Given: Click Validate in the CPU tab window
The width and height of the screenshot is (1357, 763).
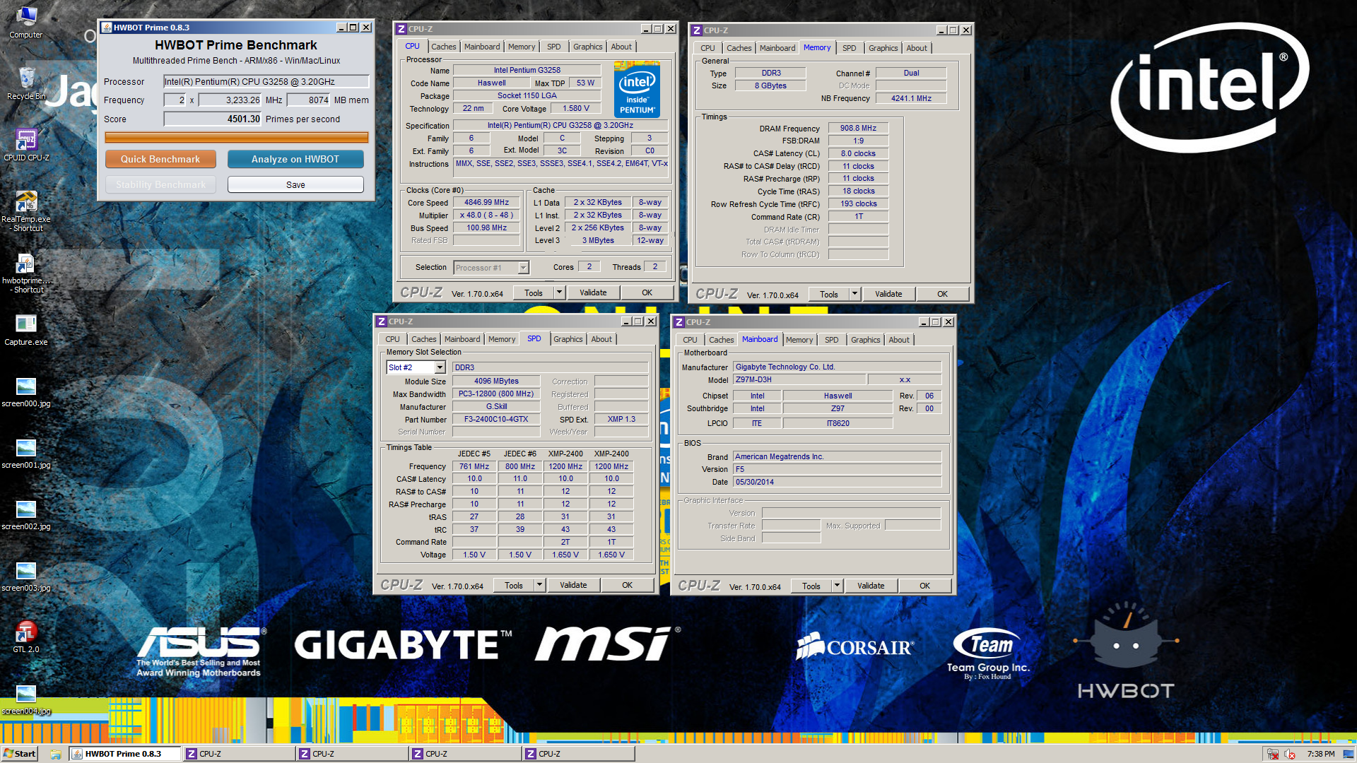Looking at the screenshot, I should click(x=593, y=292).
